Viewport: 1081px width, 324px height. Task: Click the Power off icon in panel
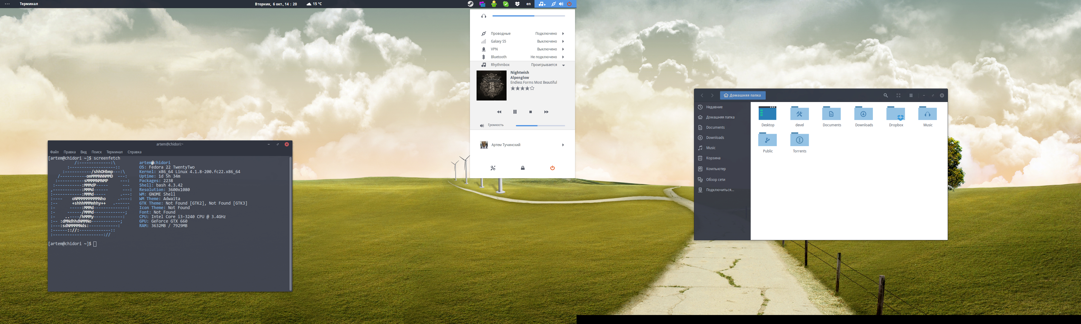(552, 167)
